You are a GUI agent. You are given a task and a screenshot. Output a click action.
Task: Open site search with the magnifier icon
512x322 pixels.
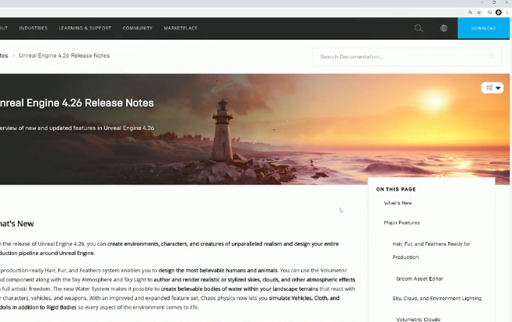coord(419,28)
